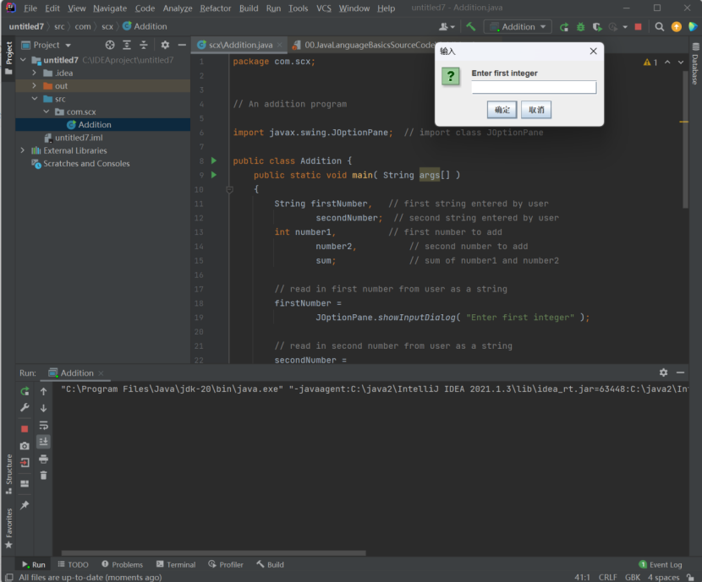Clear console with trash icon
This screenshot has width=702, height=582.
43,476
